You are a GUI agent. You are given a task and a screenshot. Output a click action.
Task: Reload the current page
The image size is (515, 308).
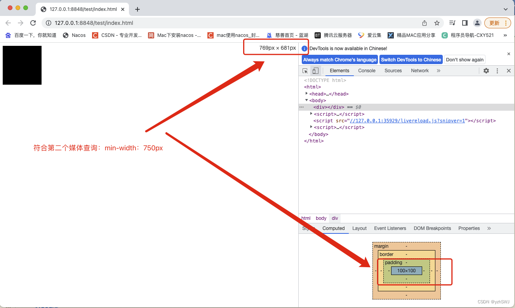coord(33,23)
